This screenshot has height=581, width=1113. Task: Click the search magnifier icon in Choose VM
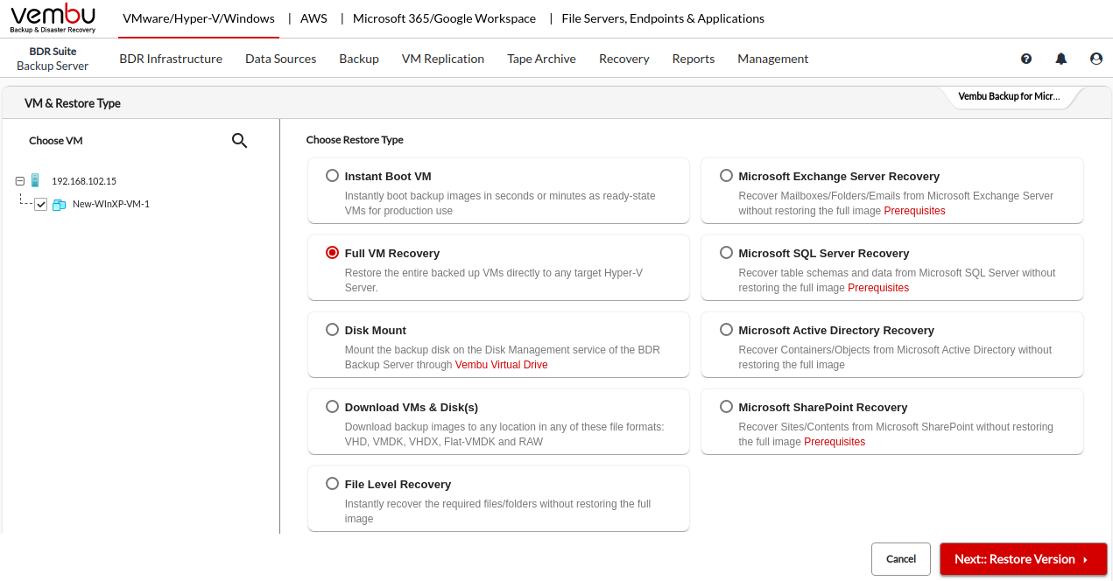[x=239, y=141]
